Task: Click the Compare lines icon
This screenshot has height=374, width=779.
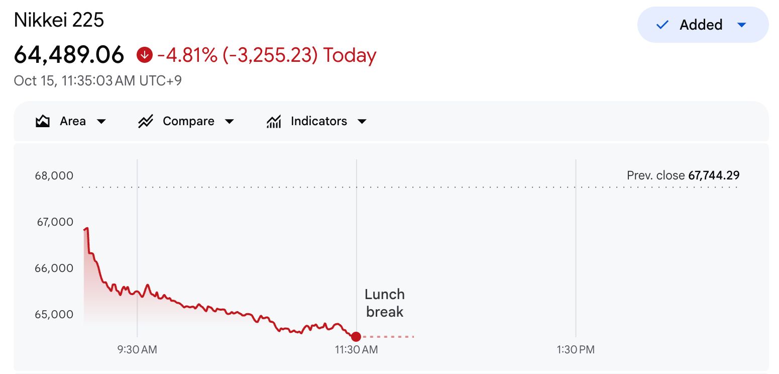Action: click(x=145, y=121)
